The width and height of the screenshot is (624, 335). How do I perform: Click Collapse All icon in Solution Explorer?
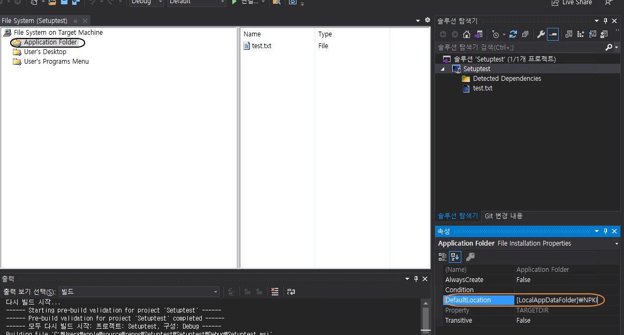point(525,34)
